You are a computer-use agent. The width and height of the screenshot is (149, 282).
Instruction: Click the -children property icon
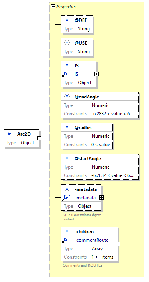click(67, 231)
